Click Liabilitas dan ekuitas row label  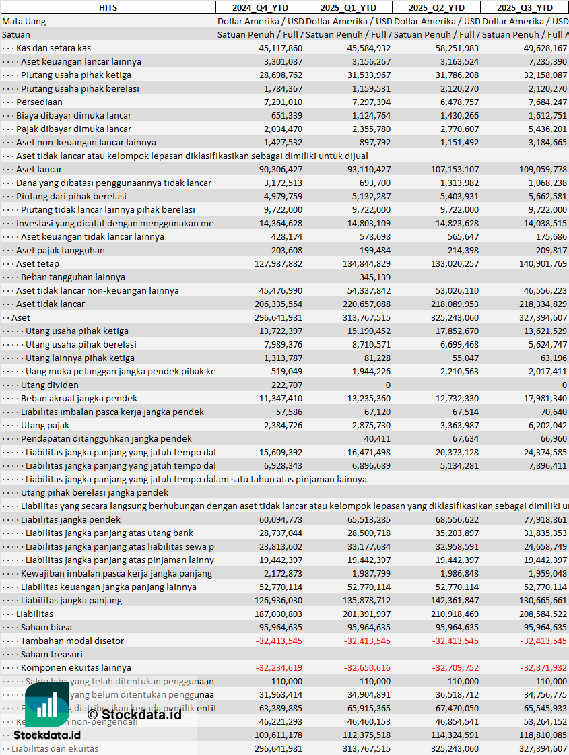(55, 749)
